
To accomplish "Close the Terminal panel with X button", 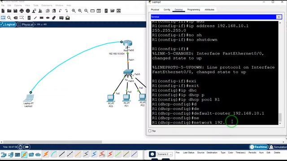I will pos(279,17).
